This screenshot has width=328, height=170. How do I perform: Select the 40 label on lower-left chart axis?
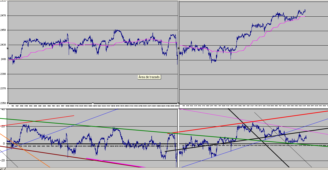pos(3,109)
